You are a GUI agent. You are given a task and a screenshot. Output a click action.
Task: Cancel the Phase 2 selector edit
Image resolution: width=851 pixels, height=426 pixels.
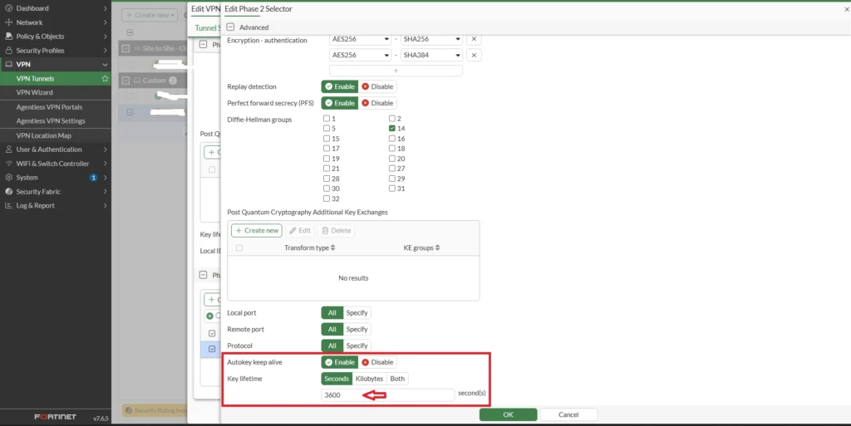568,414
